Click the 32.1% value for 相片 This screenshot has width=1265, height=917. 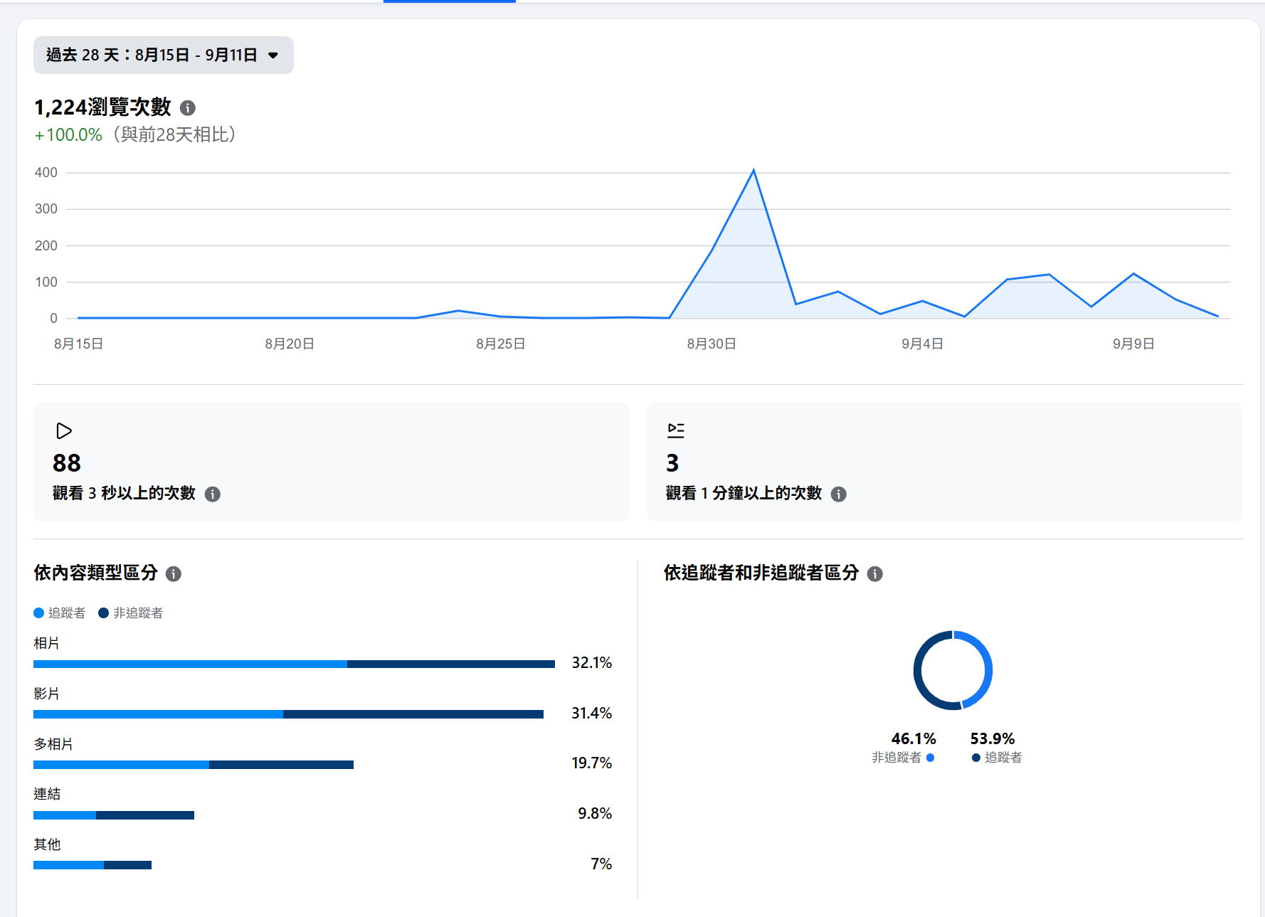pos(592,662)
